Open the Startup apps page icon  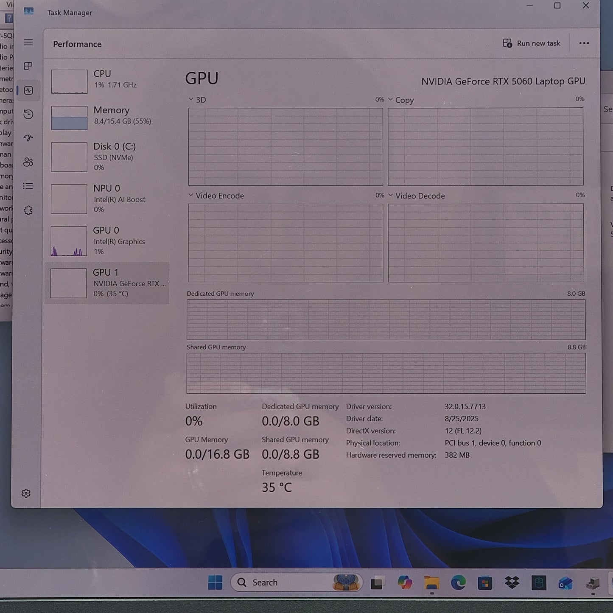coord(28,138)
